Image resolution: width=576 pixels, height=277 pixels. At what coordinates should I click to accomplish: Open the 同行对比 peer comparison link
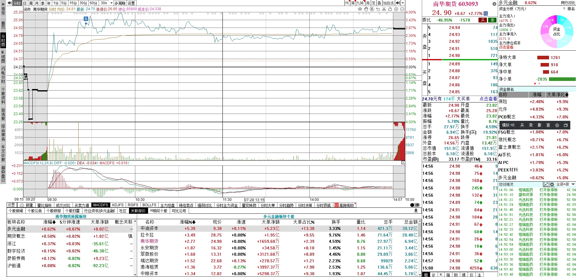[568, 3]
